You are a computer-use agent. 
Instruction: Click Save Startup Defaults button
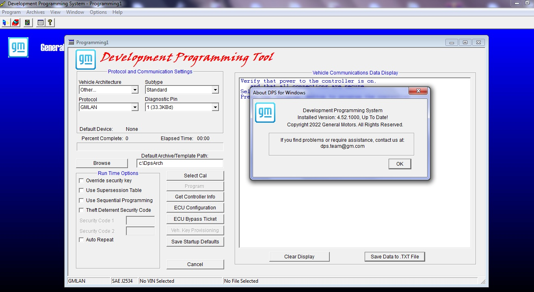click(195, 242)
